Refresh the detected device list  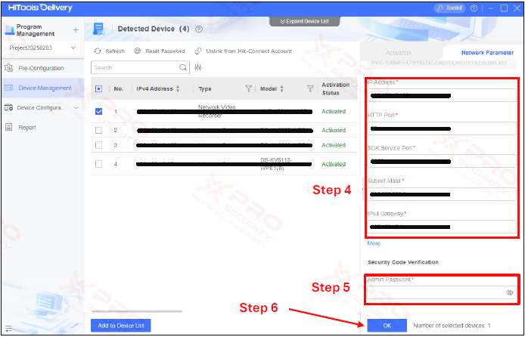pos(110,51)
